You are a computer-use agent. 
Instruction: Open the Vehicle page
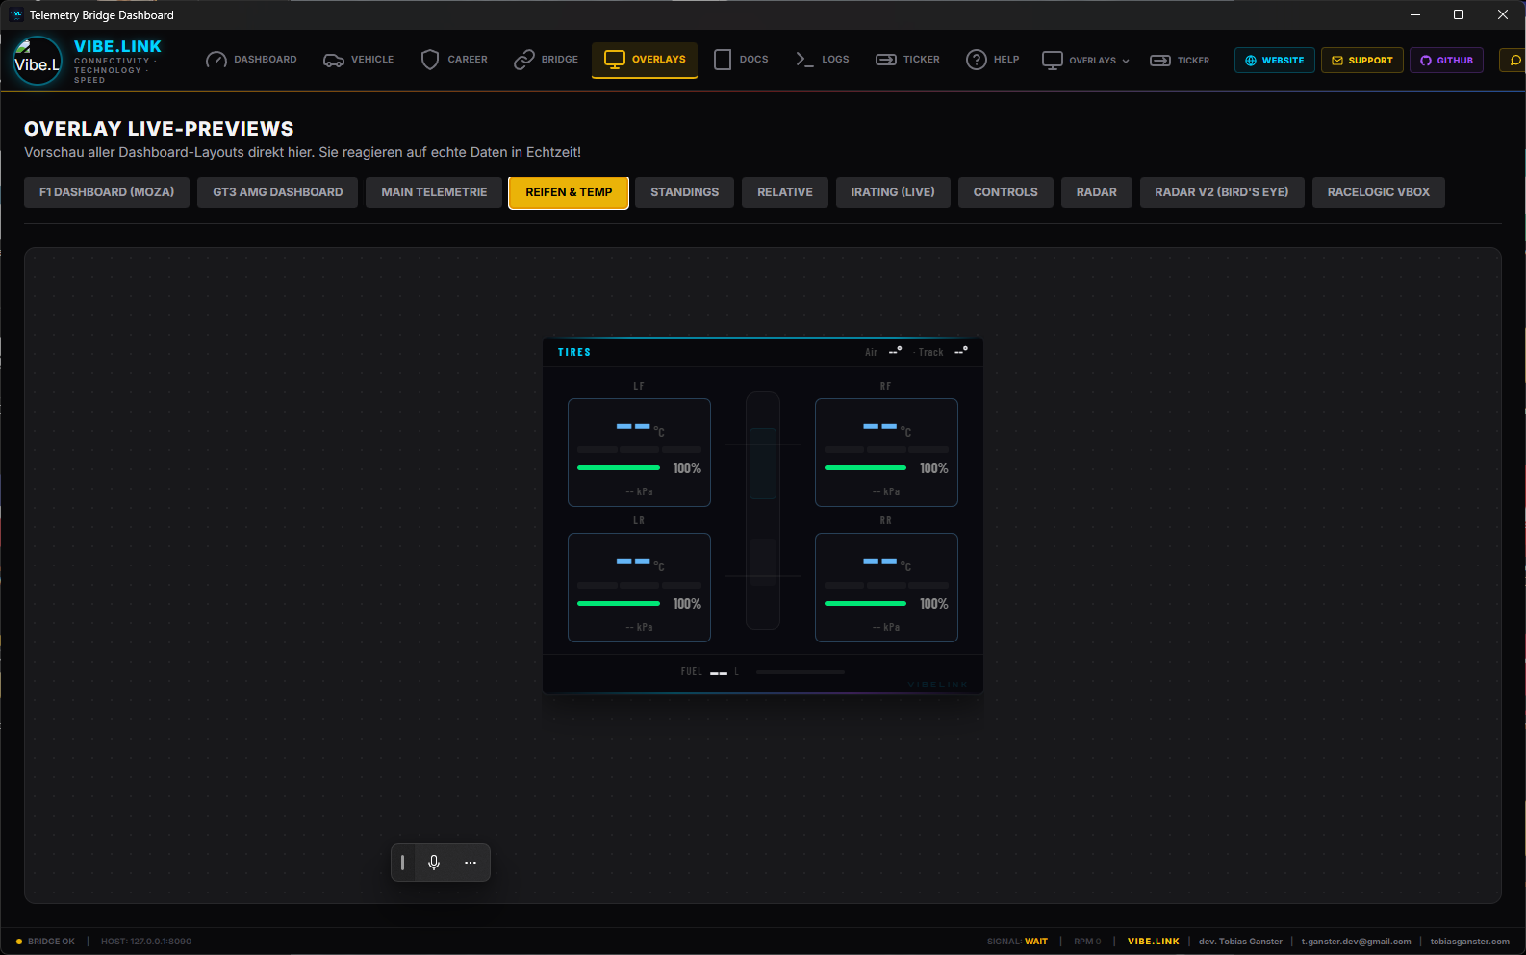tap(359, 60)
